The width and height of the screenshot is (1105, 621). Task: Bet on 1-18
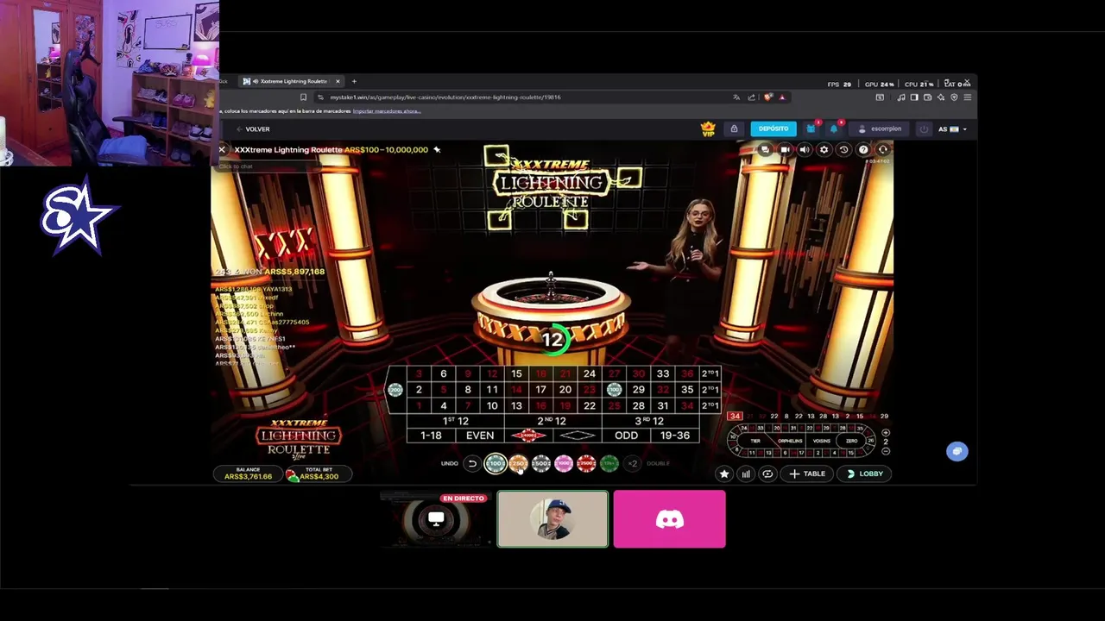click(x=431, y=436)
